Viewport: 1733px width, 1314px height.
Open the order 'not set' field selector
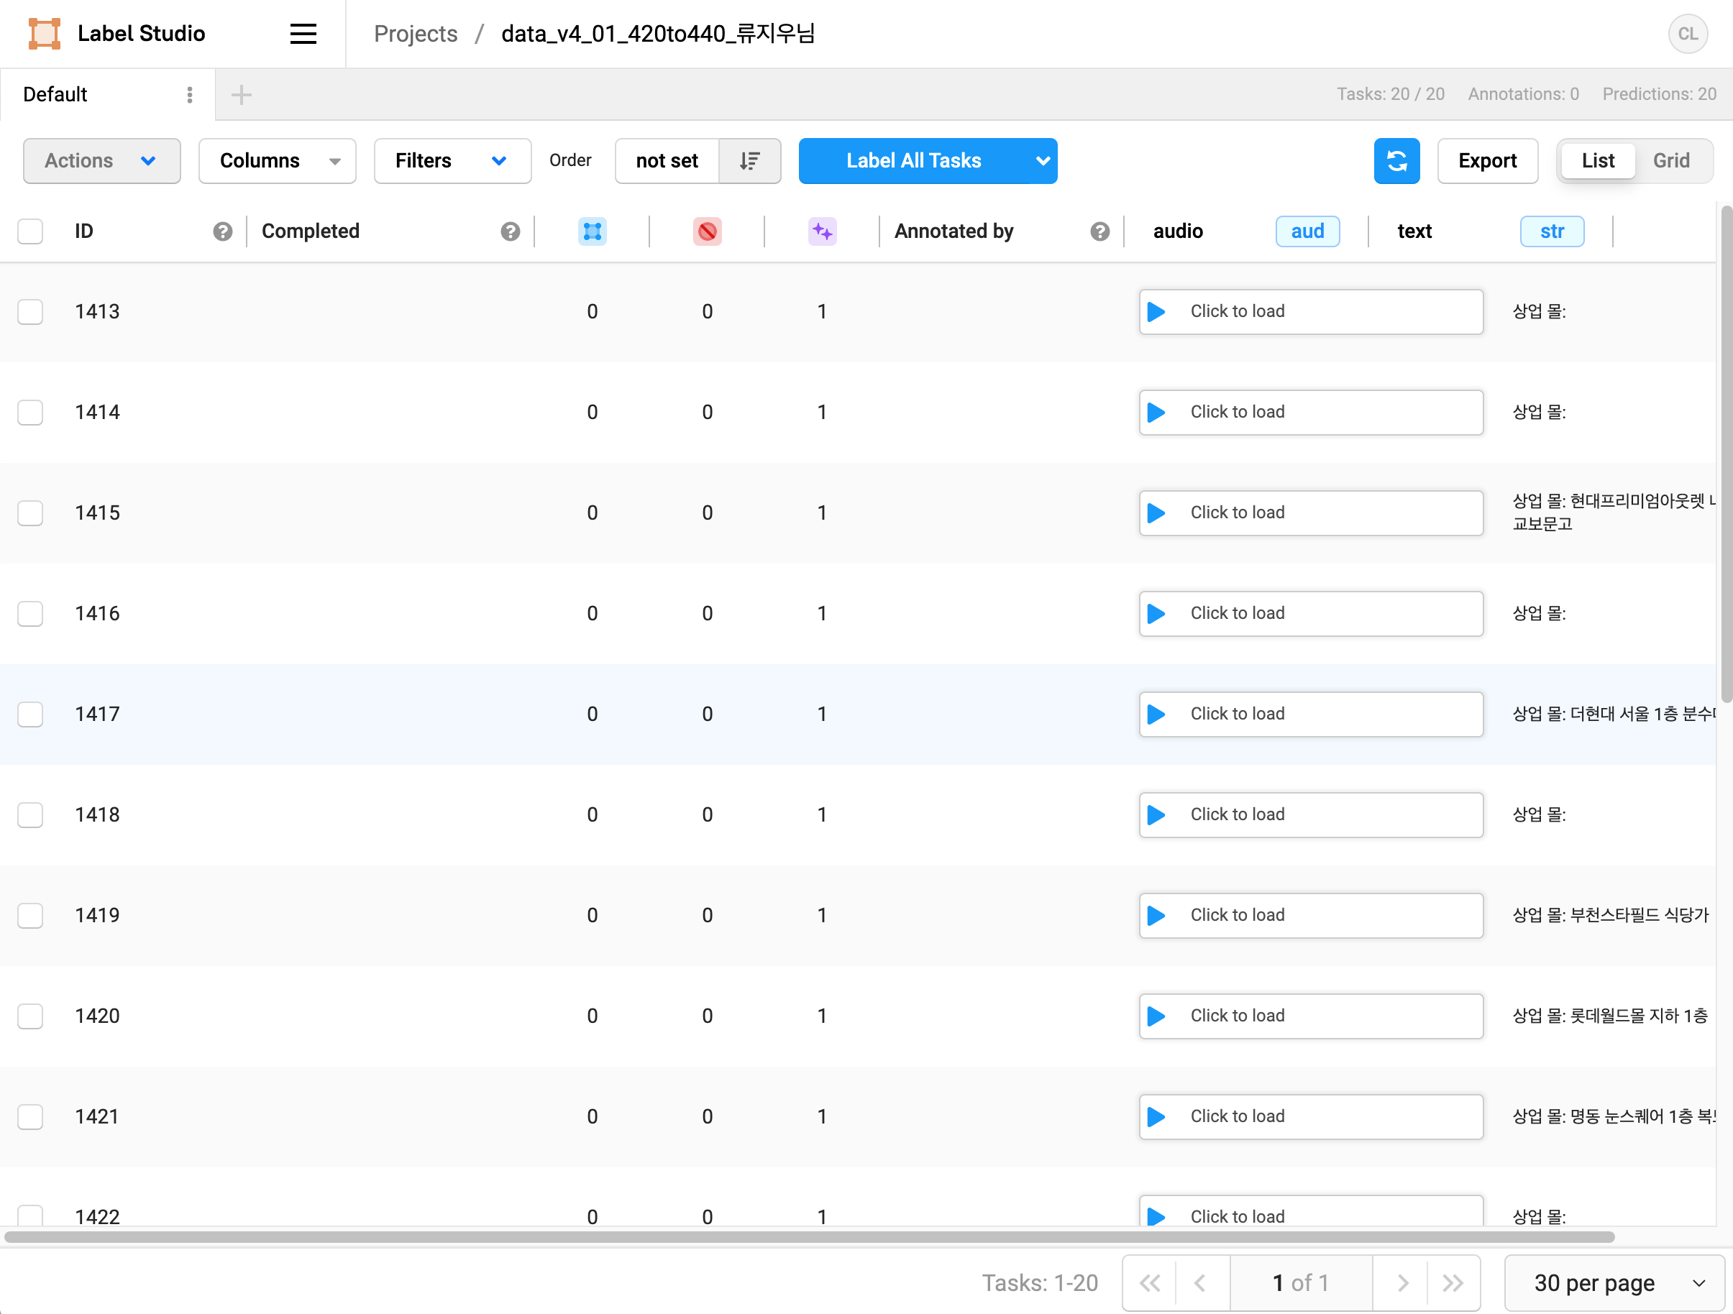pyautogui.click(x=667, y=160)
